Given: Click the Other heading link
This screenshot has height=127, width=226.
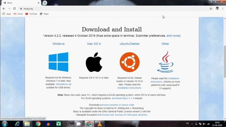Looking at the screenshot, I should click(165, 44).
